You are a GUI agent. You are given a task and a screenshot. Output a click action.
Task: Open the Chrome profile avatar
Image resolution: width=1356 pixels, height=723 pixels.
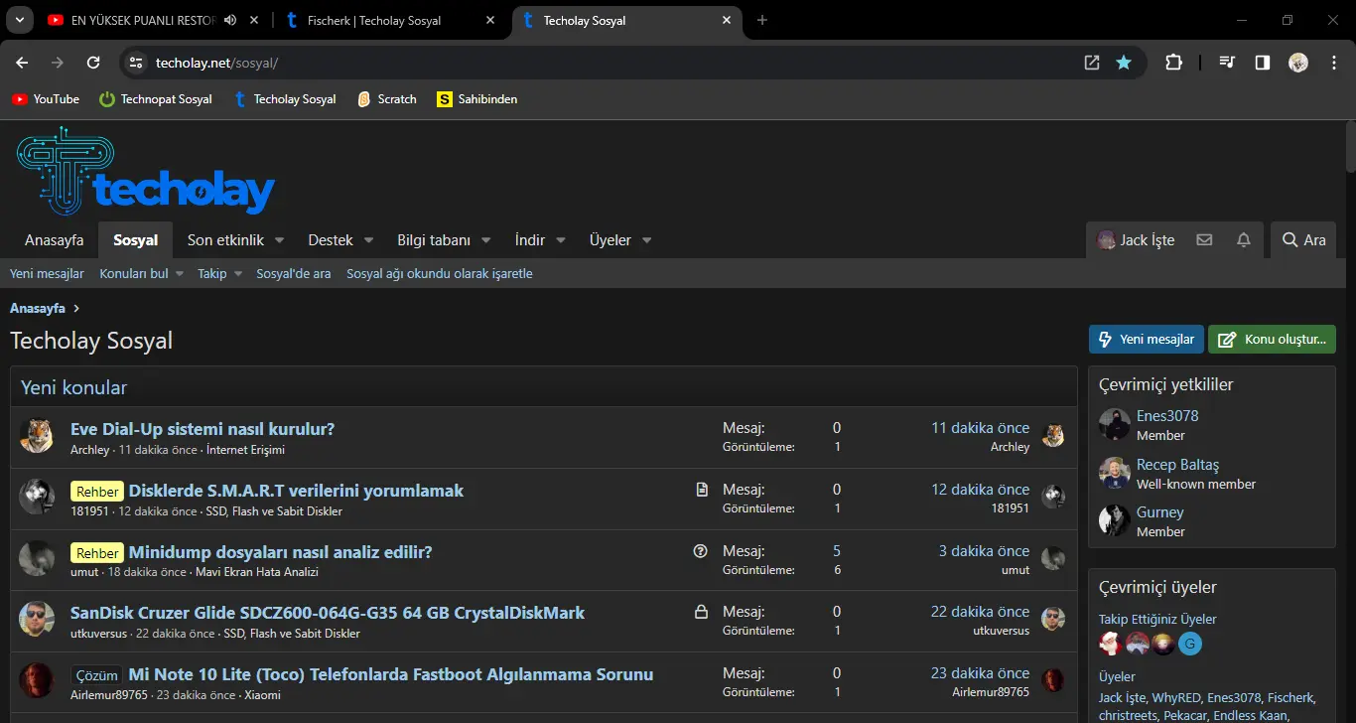click(x=1298, y=63)
